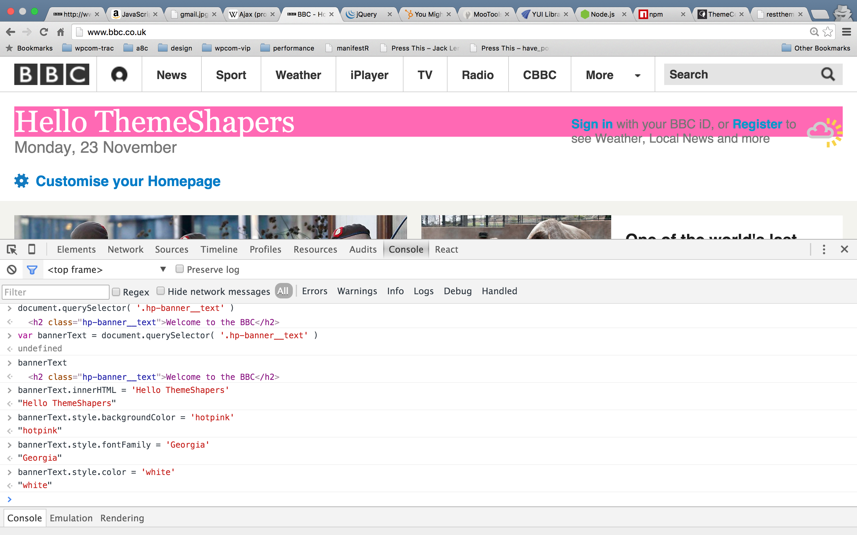Image resolution: width=857 pixels, height=535 pixels.
Task: Open BBC Sport link
Action: pyautogui.click(x=231, y=75)
